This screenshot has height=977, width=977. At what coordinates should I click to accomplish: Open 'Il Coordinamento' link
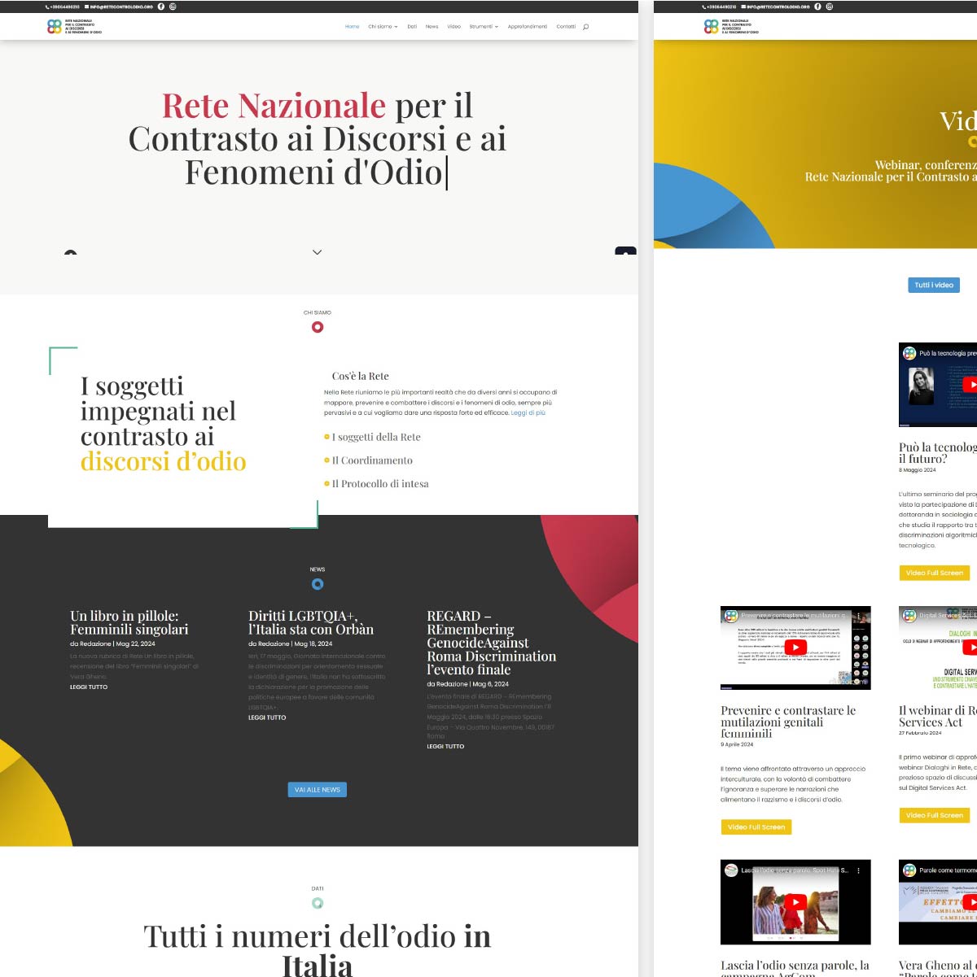click(372, 460)
